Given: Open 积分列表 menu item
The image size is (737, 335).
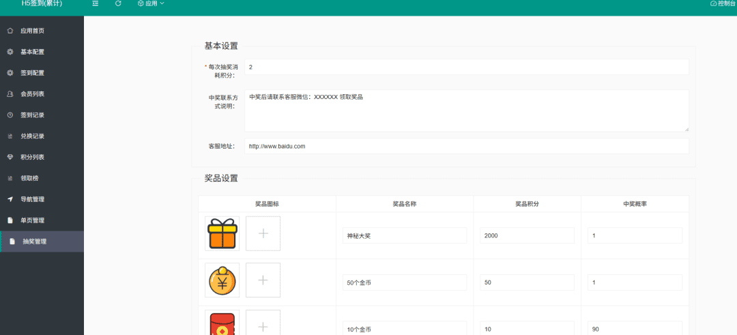Looking at the screenshot, I should coord(42,158).
